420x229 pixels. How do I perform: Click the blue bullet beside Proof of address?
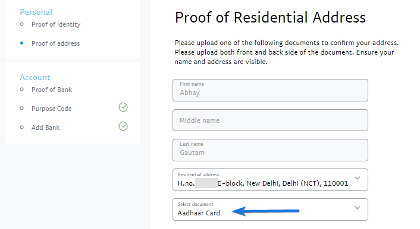coord(21,43)
